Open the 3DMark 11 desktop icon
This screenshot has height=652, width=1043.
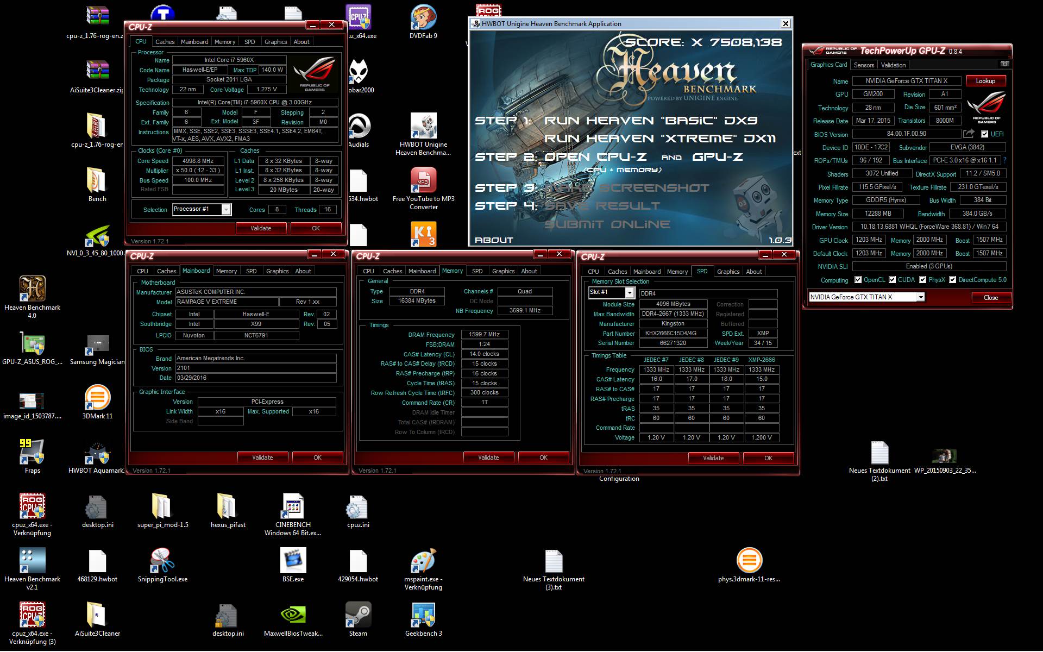[97, 398]
